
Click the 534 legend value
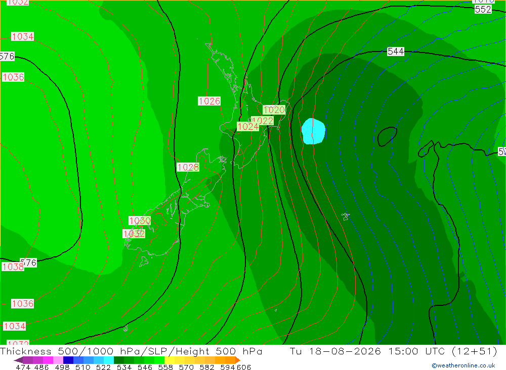tap(124, 367)
